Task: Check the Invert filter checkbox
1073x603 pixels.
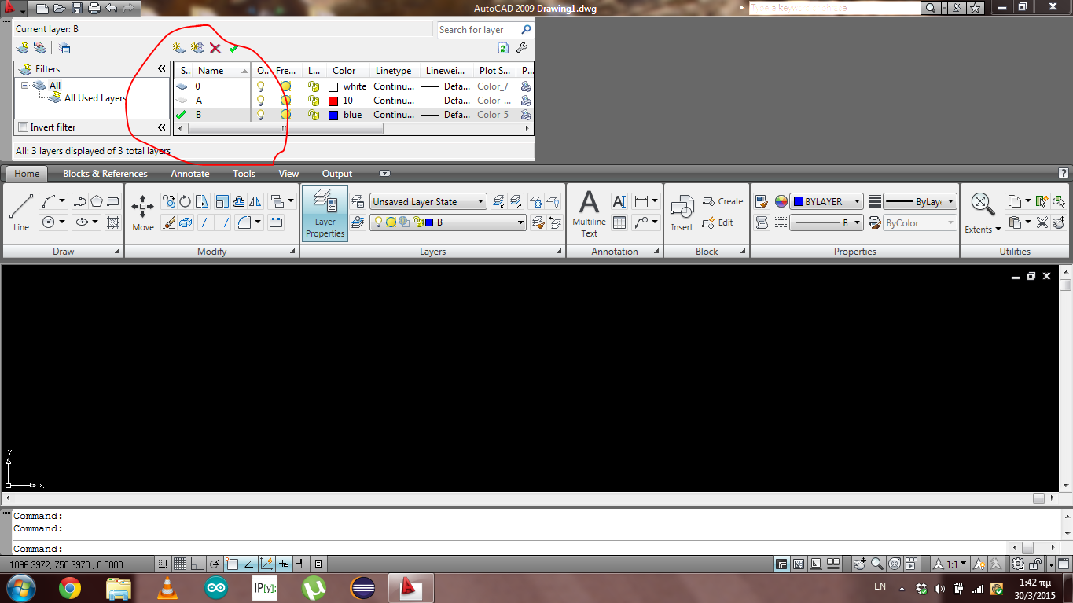Action: point(23,127)
